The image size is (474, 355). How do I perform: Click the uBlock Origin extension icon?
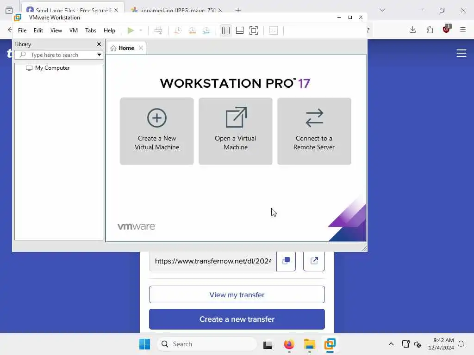point(447,29)
